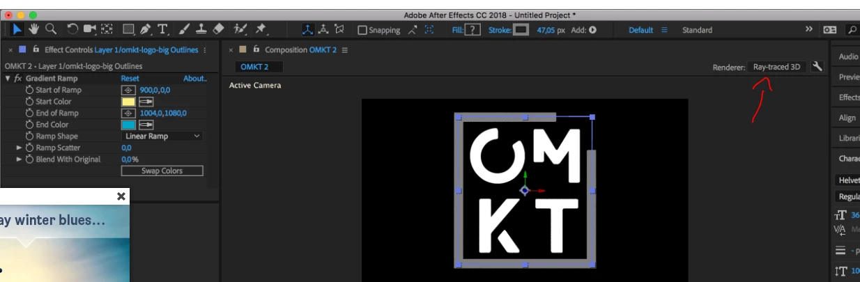Screen dimensions: 860x282
Task: Toggle Start Color stopwatch
Action: point(29,102)
